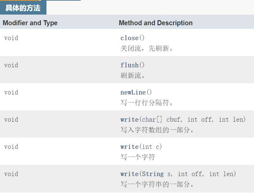Click the Modifier and Type column header
The height and width of the screenshot is (193, 254).
30,23
